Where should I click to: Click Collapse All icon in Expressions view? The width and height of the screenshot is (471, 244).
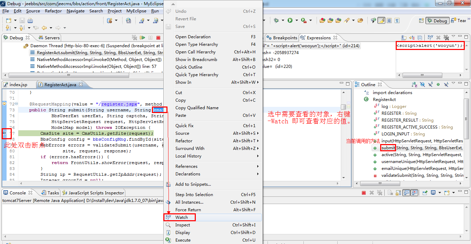pyautogui.click(x=420, y=38)
